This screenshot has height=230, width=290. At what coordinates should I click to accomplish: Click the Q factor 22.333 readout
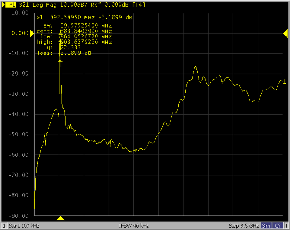tap(71, 48)
